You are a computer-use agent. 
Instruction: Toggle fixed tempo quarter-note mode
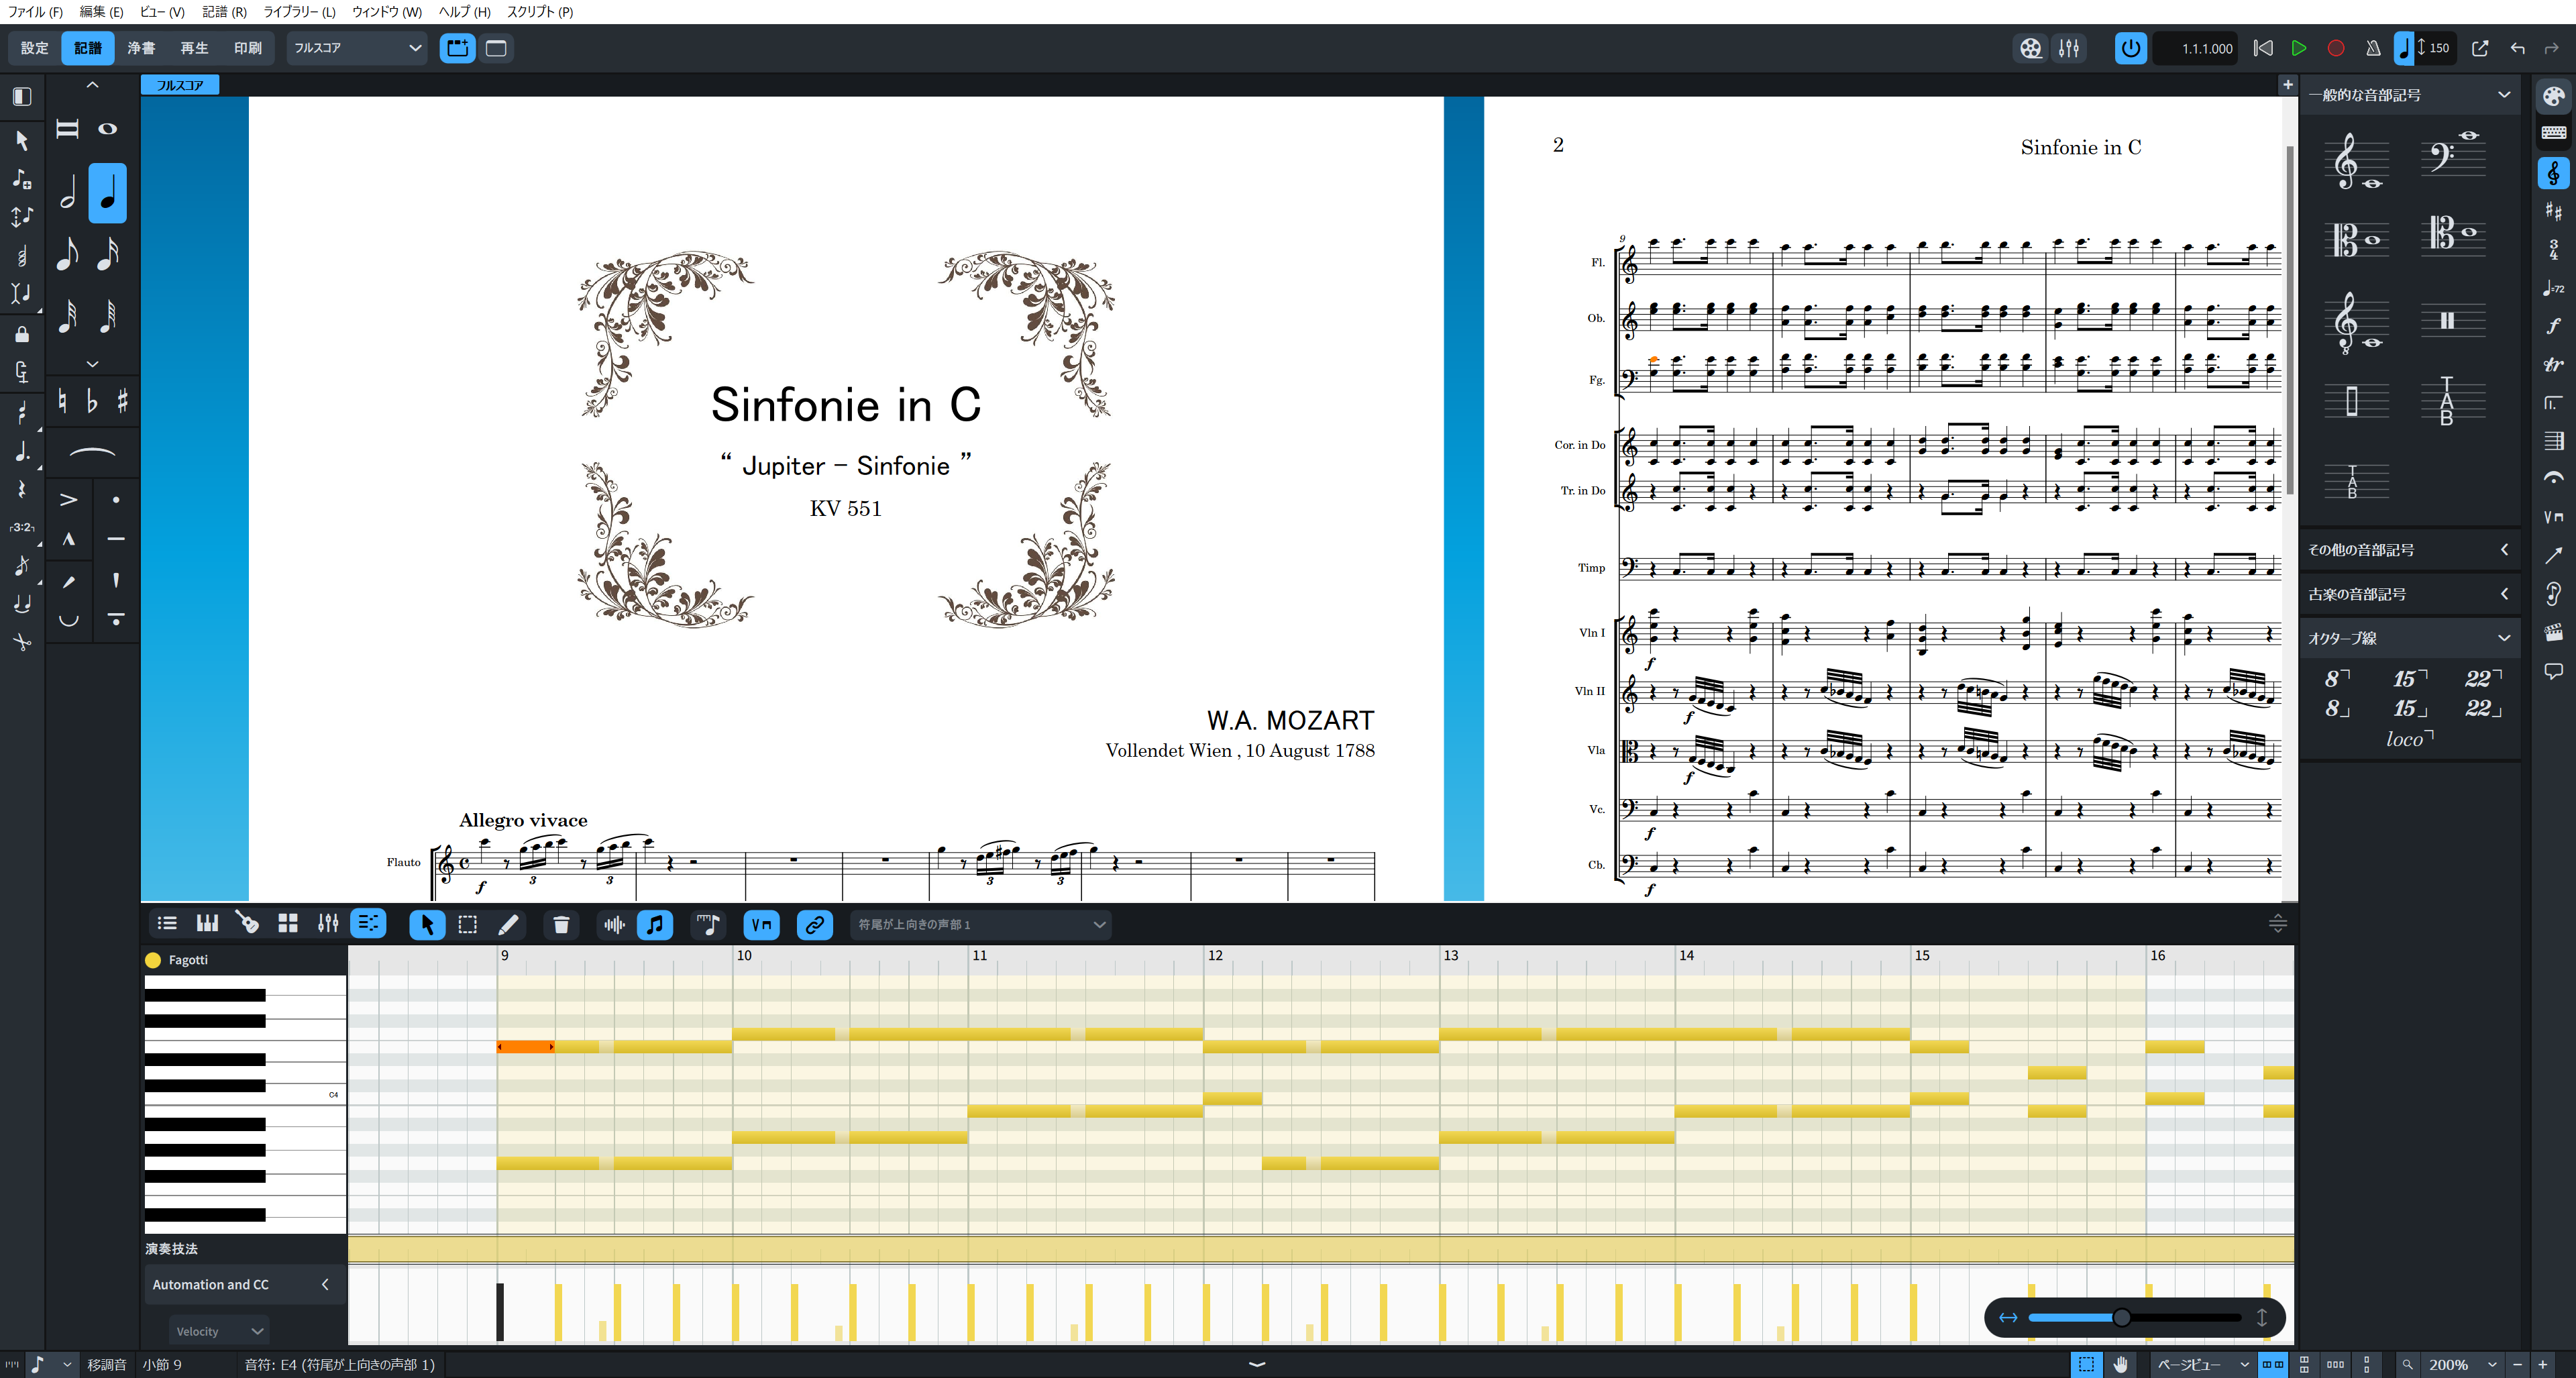click(x=2404, y=48)
